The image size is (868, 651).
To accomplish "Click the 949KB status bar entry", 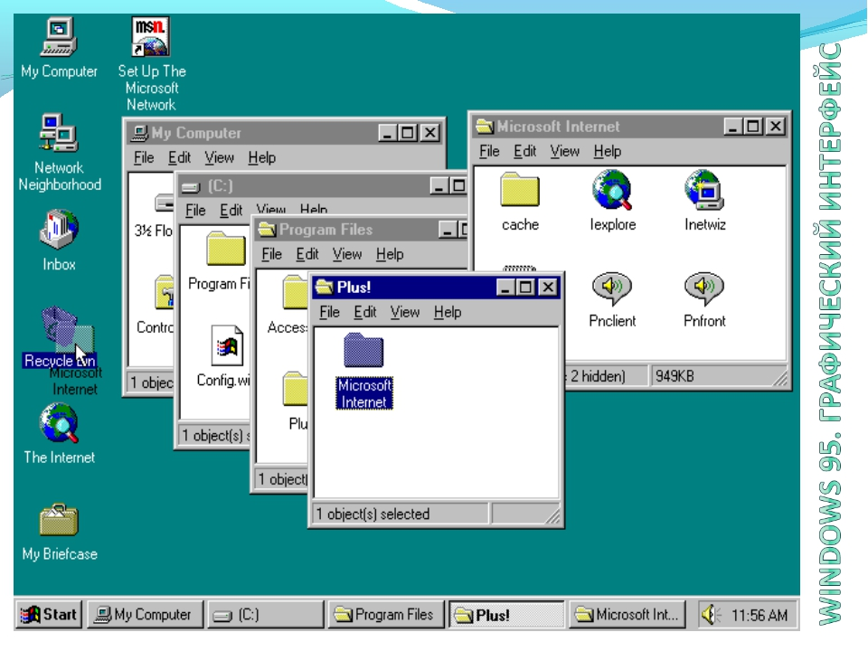I will point(718,376).
